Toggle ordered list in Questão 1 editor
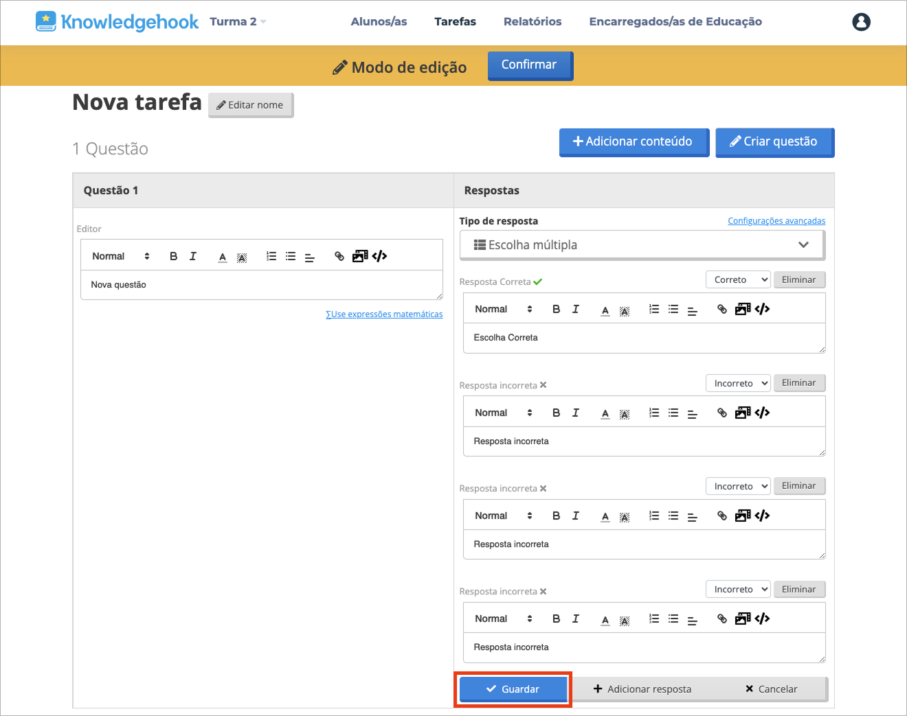 click(x=271, y=256)
